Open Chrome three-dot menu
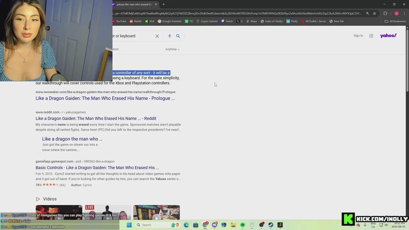 (404, 13)
